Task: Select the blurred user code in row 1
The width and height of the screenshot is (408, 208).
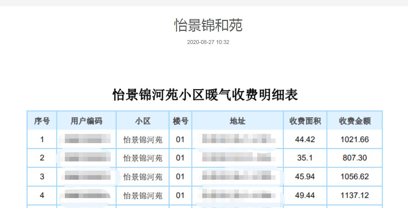Action: tap(86, 140)
